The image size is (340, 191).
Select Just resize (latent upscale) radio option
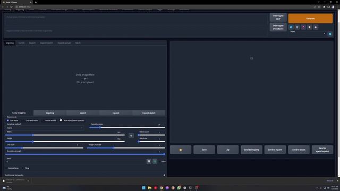[x=72, y=120]
